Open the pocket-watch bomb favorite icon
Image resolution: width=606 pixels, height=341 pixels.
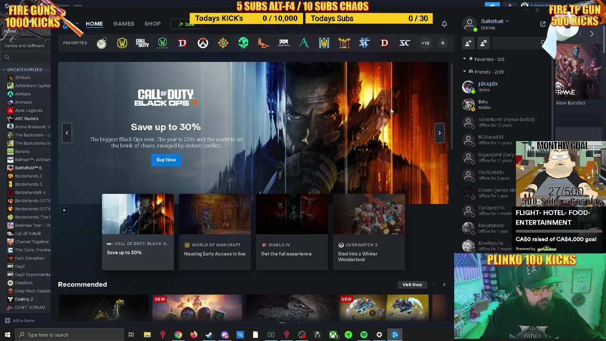(102, 43)
